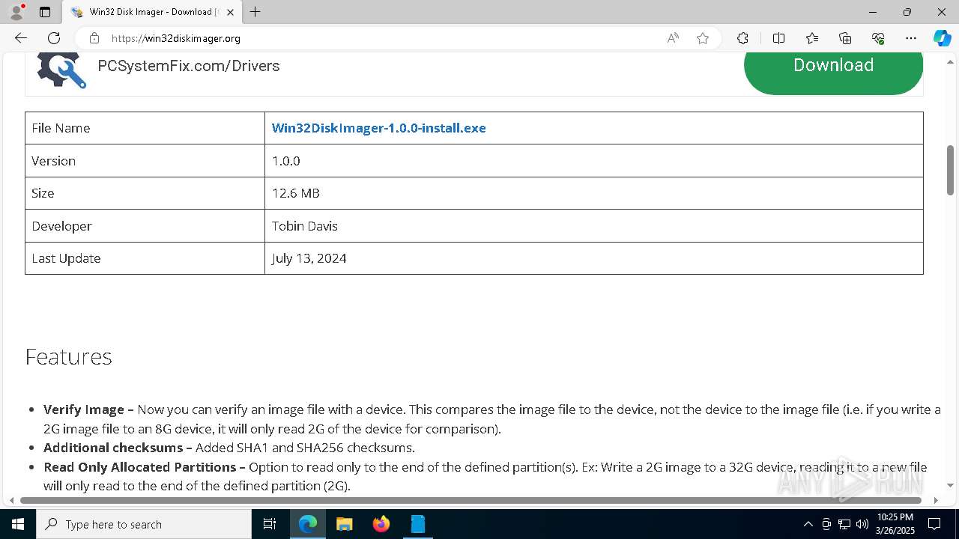Click 'Additional checksums –' bold text
The height and width of the screenshot is (539, 959).
[x=118, y=448]
